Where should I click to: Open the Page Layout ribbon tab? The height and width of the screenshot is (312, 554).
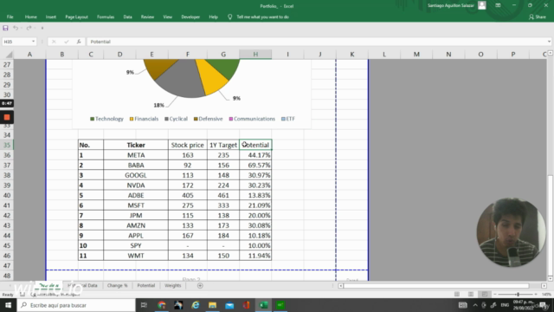pos(76,16)
